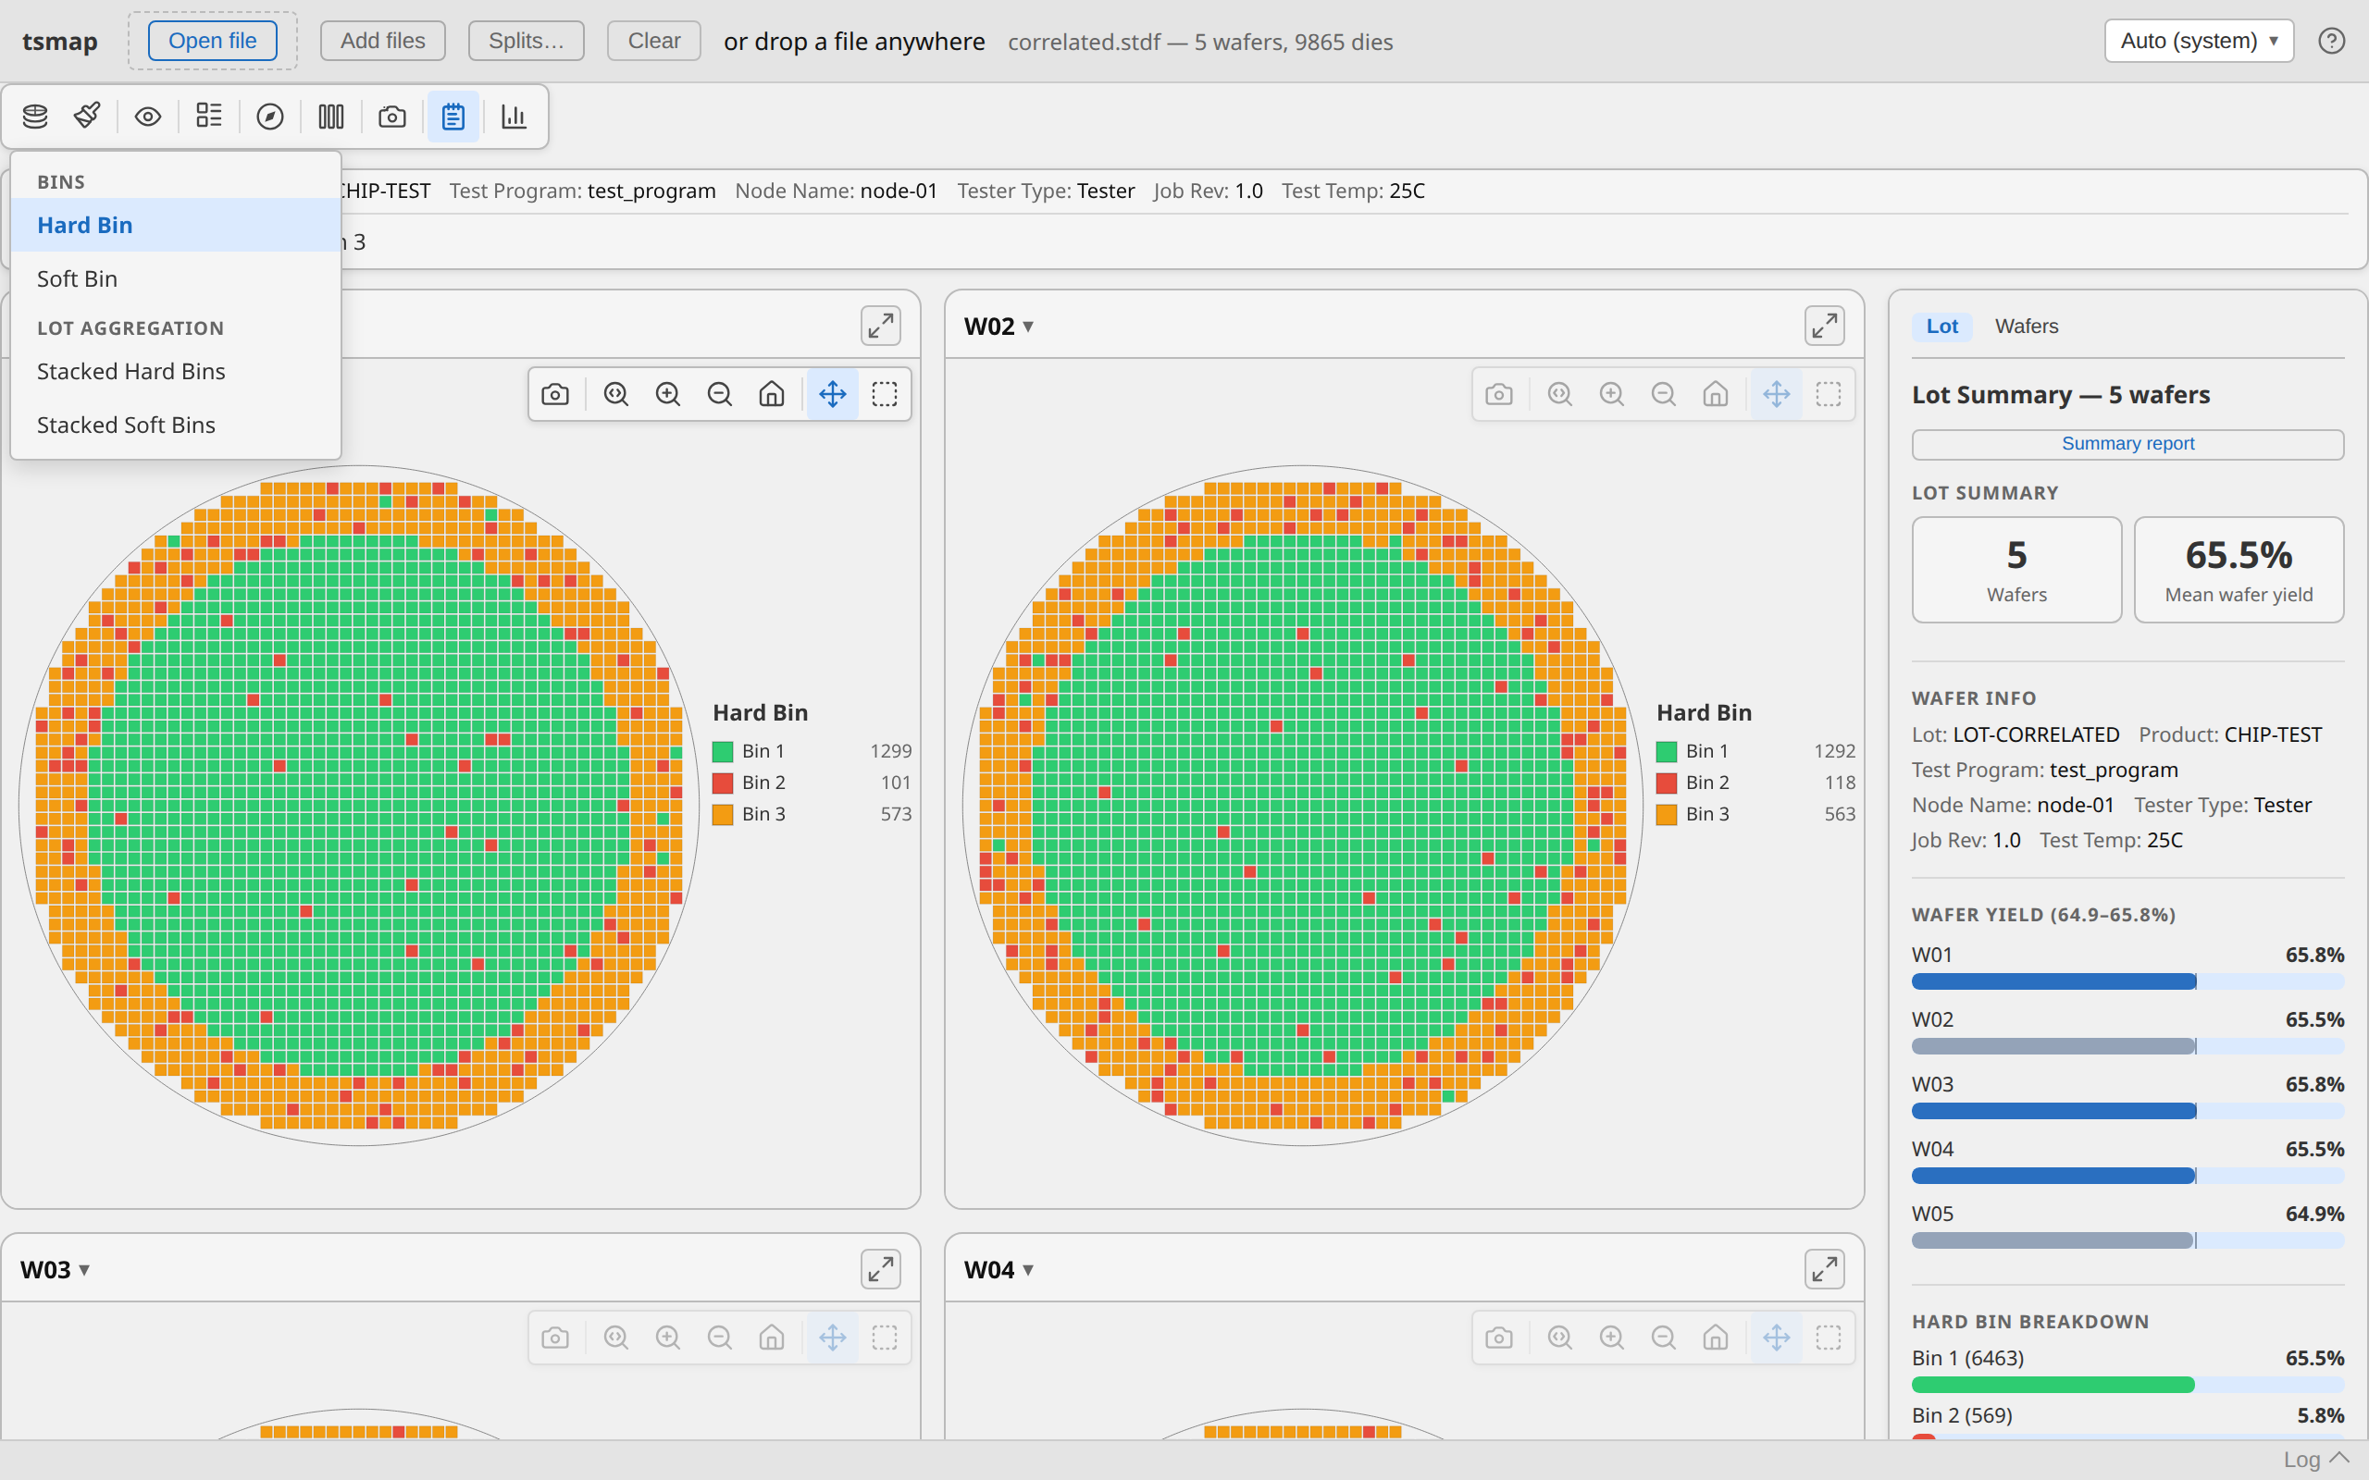Open the list layout icon in toolbar
2369x1480 pixels.
tap(208, 117)
